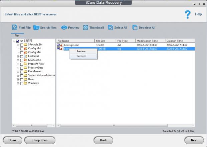Choose Recover from the context menu
The width and height of the screenshot is (207, 147).
tap(81, 56)
